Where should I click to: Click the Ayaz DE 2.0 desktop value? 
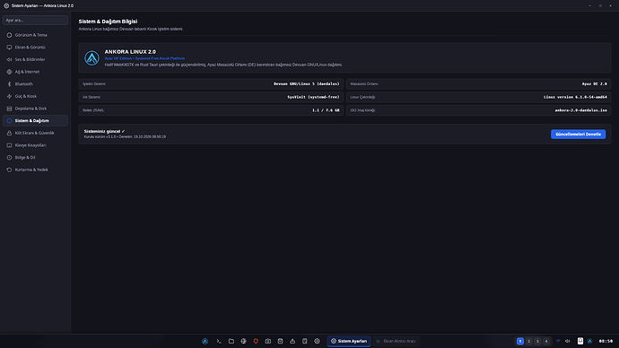tap(594, 84)
